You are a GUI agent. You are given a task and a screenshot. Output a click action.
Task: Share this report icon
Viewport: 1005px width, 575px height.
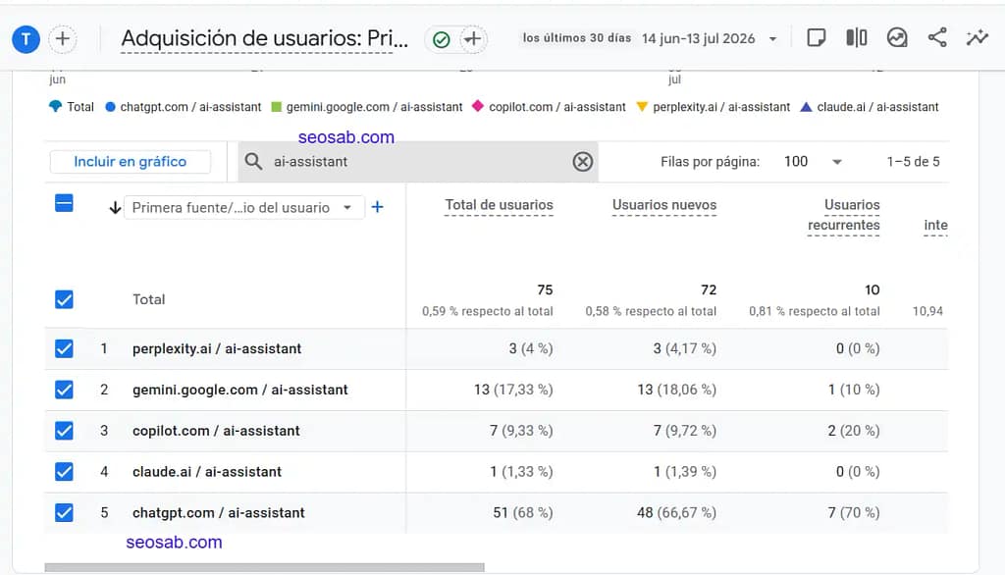click(x=937, y=38)
